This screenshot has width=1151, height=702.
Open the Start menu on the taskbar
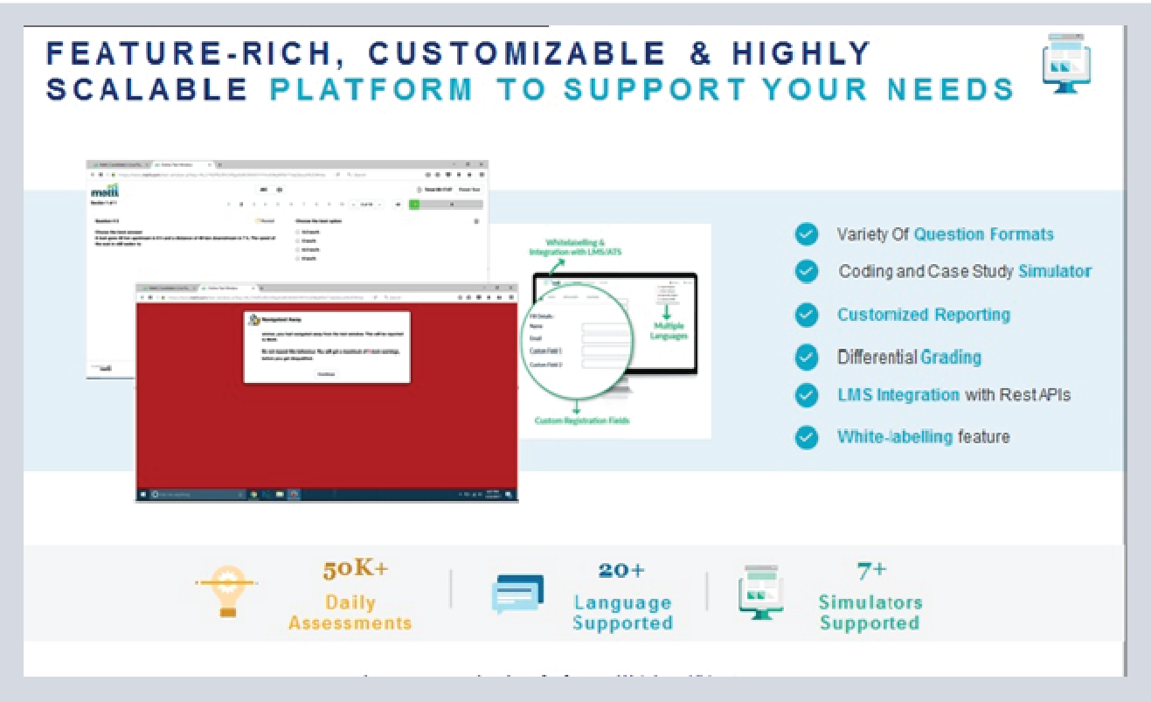[x=142, y=494]
